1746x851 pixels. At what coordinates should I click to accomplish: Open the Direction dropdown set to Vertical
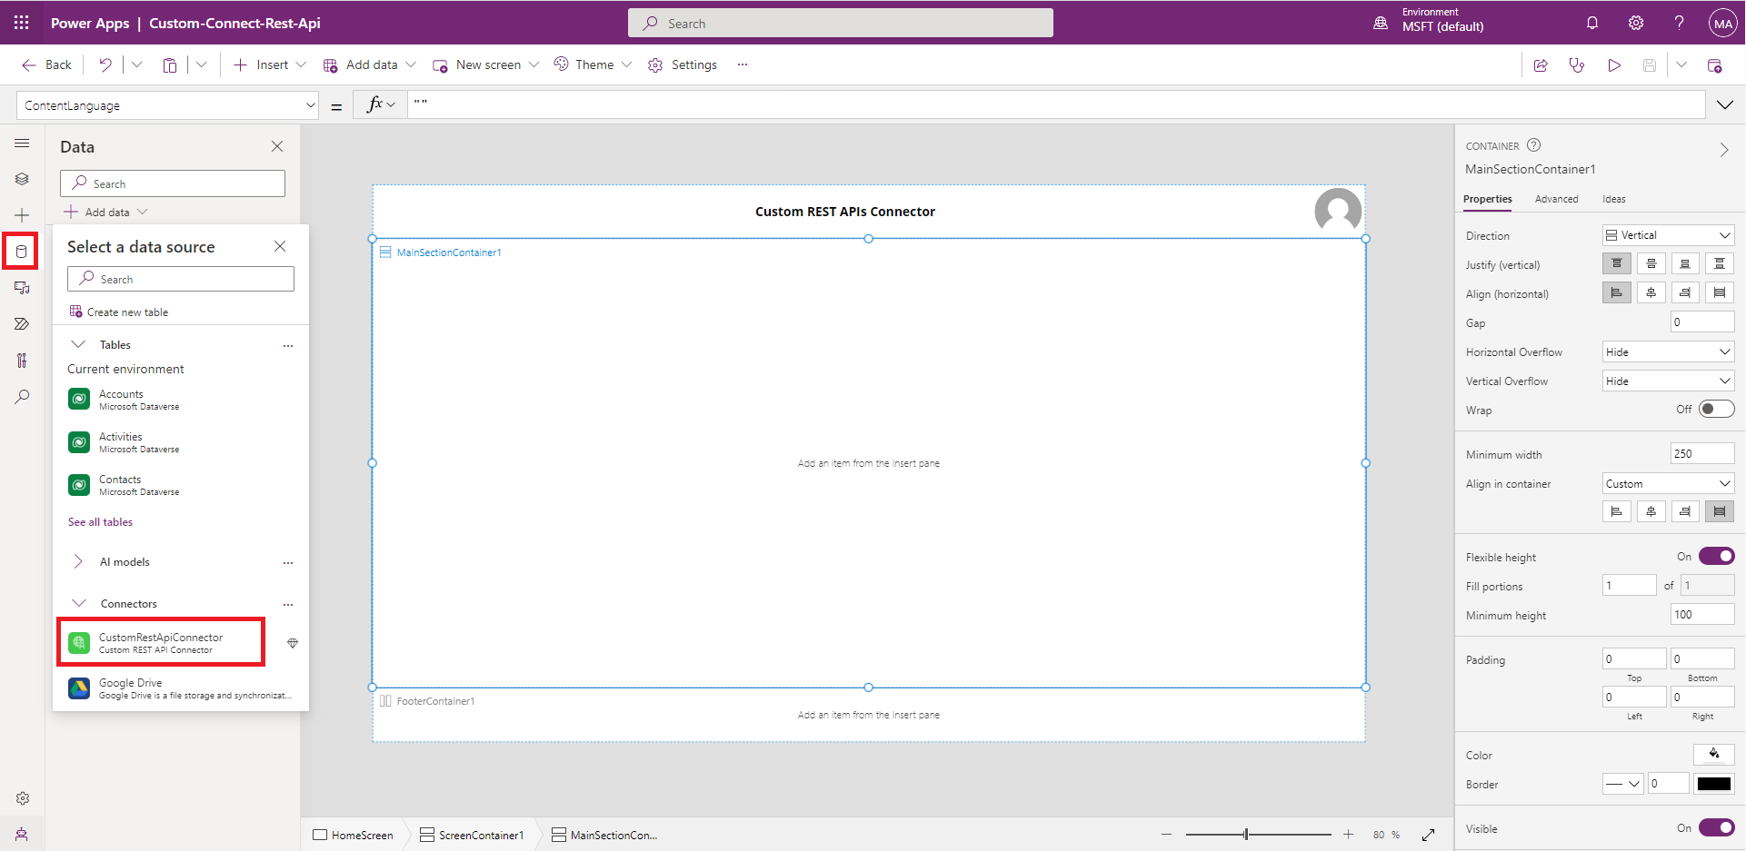[1668, 235]
